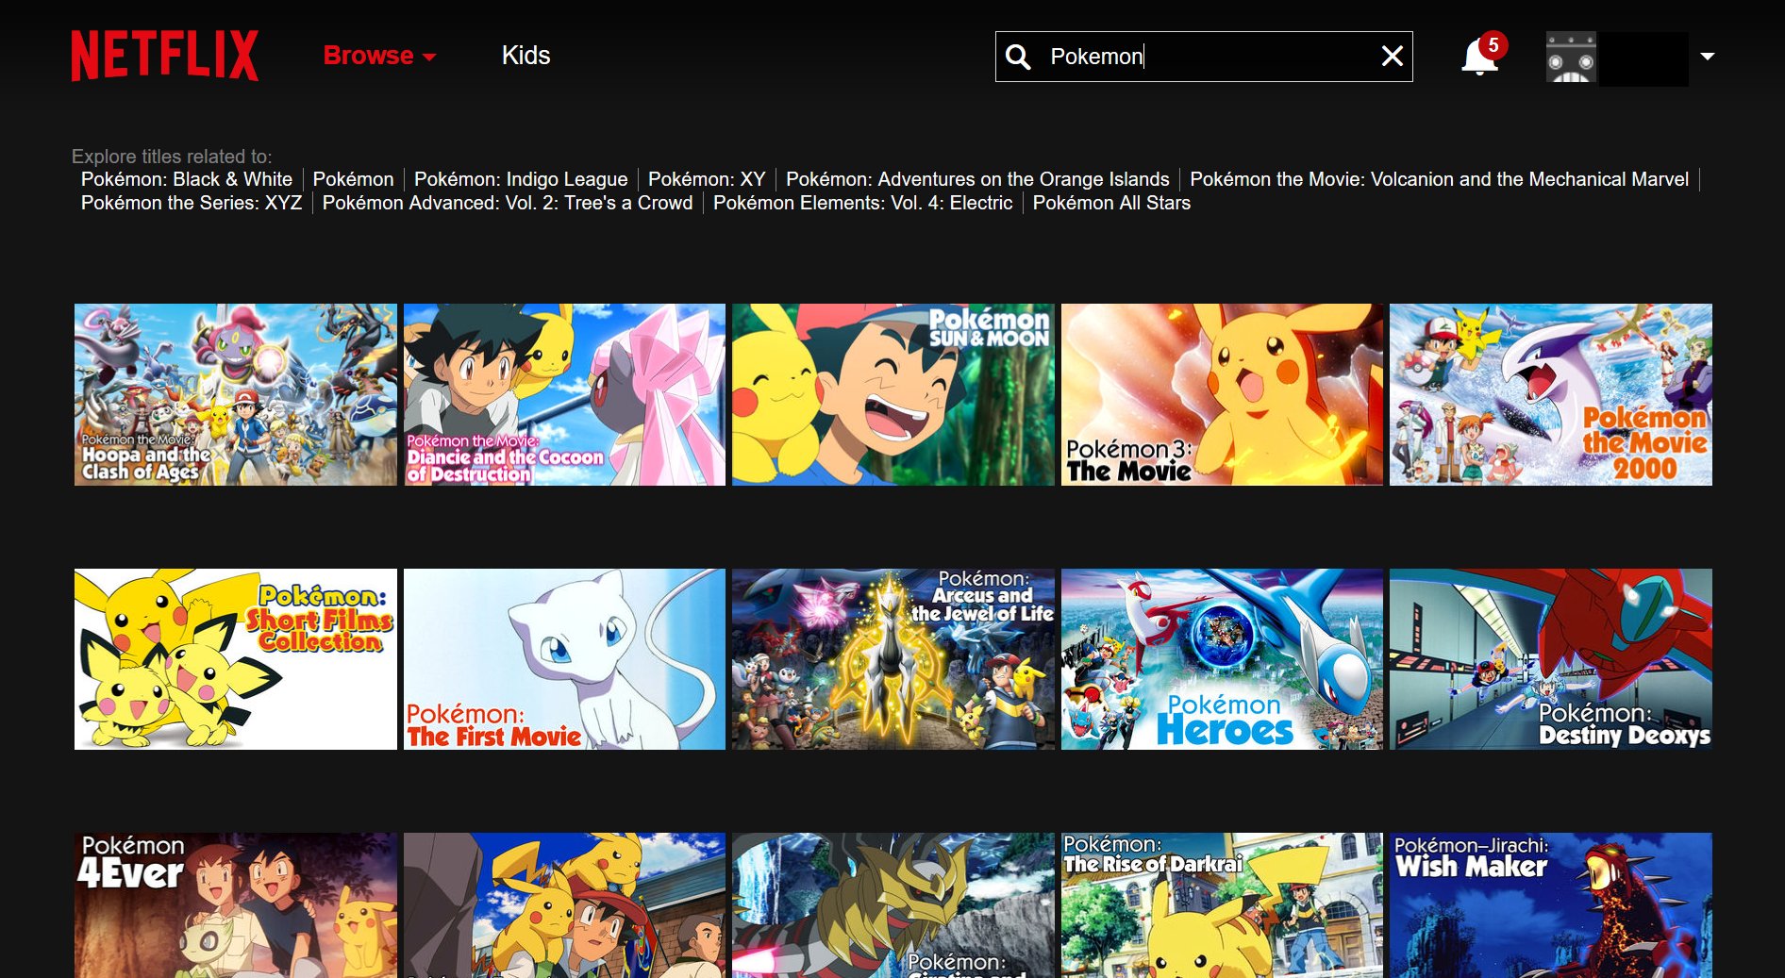Click the search magnifier icon
1785x978 pixels.
(x=1018, y=57)
